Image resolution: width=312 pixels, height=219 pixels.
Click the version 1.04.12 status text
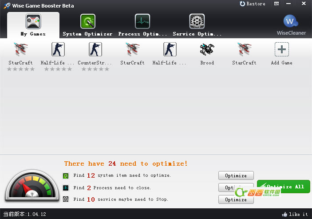click(x=25, y=214)
